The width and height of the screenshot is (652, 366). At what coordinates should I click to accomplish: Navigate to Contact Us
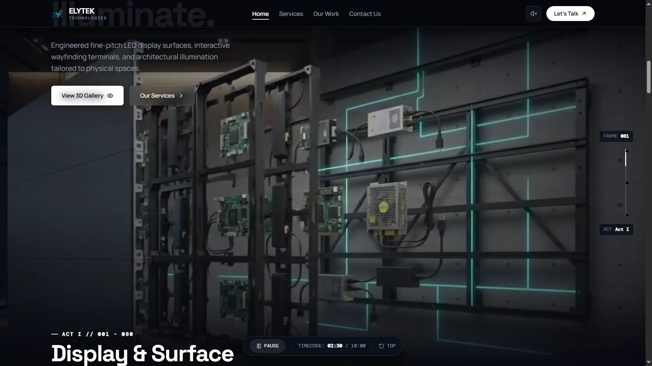tap(365, 14)
